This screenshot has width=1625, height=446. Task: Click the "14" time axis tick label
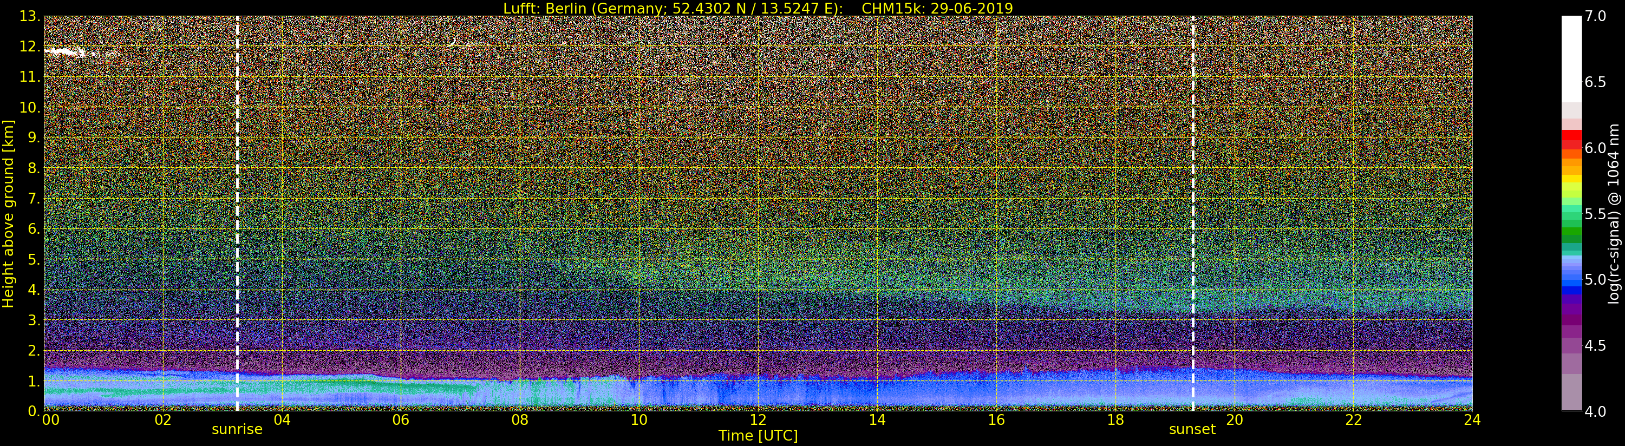coord(877,420)
